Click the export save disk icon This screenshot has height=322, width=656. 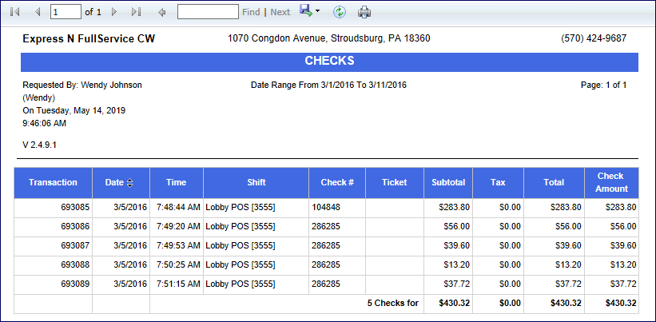click(305, 11)
